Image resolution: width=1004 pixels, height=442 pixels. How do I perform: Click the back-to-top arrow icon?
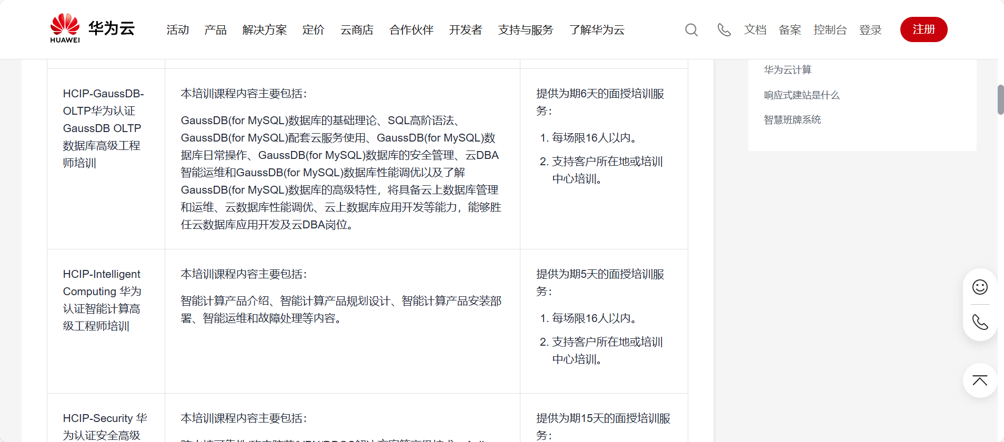pos(980,380)
